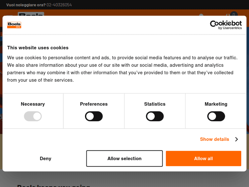Click the Boels logo in the cookie dialog
Viewport: 249px width, 187px height.
click(x=14, y=25)
